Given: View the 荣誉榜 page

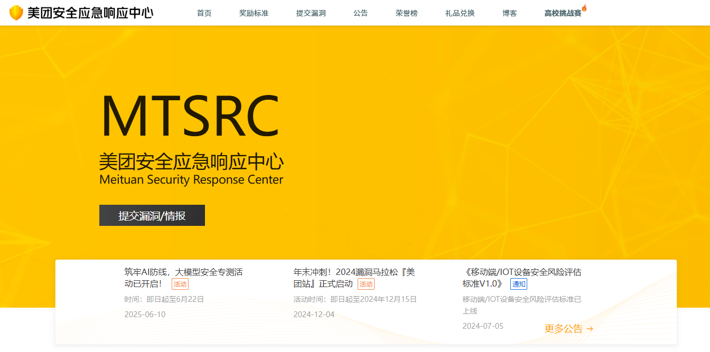Looking at the screenshot, I should click(406, 13).
